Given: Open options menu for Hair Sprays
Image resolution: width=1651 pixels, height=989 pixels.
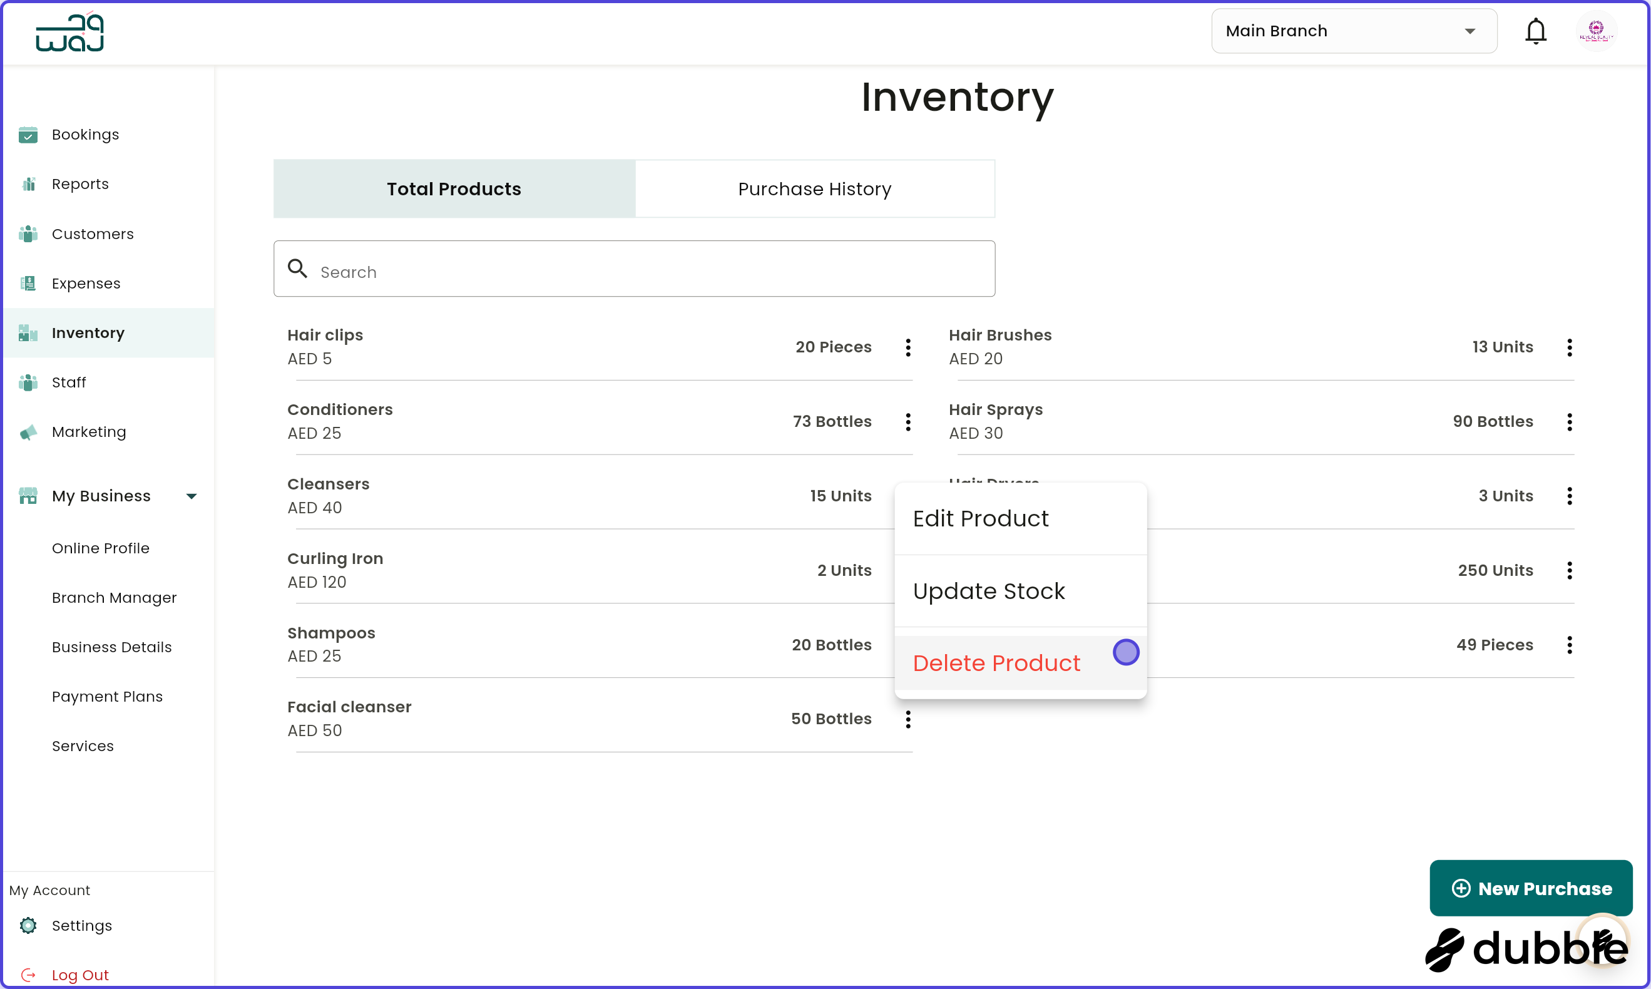Looking at the screenshot, I should (1568, 422).
